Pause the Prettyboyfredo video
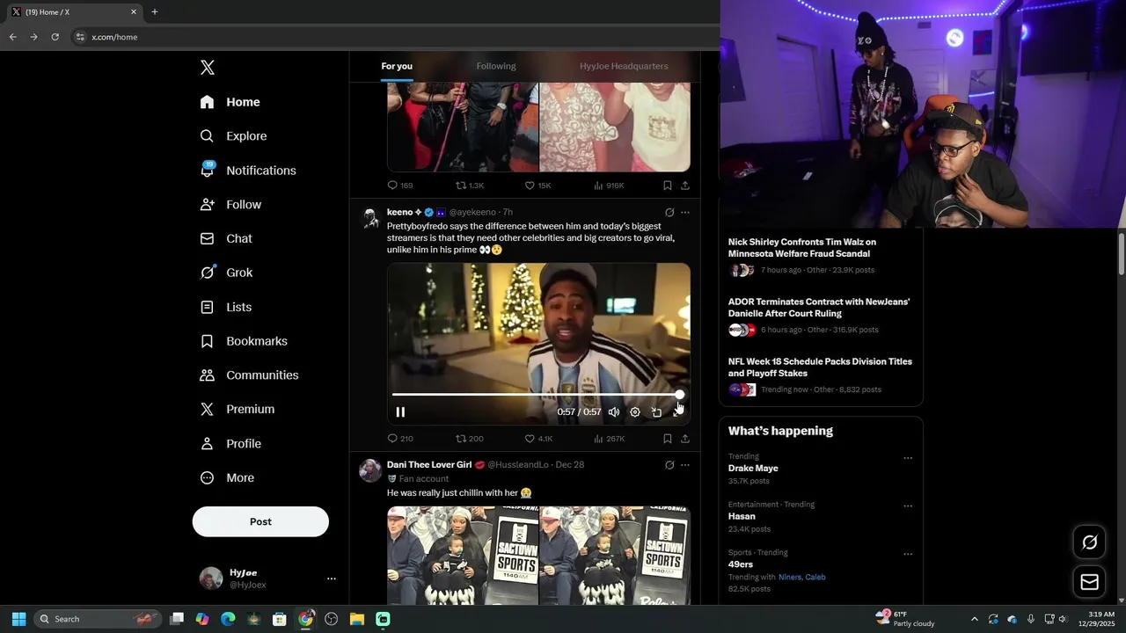This screenshot has width=1126, height=633. 400,412
